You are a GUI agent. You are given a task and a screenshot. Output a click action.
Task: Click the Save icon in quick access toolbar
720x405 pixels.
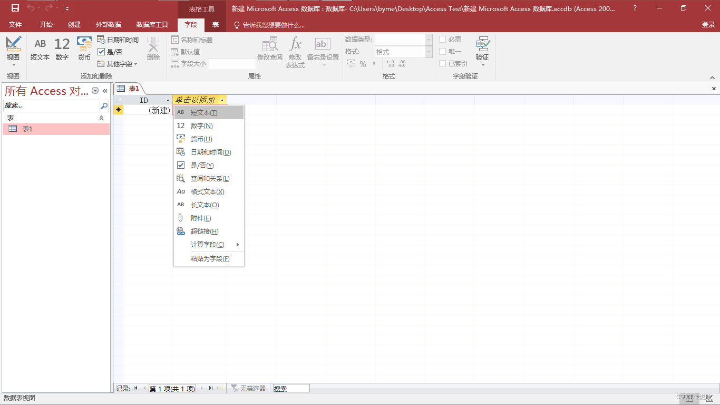click(15, 8)
